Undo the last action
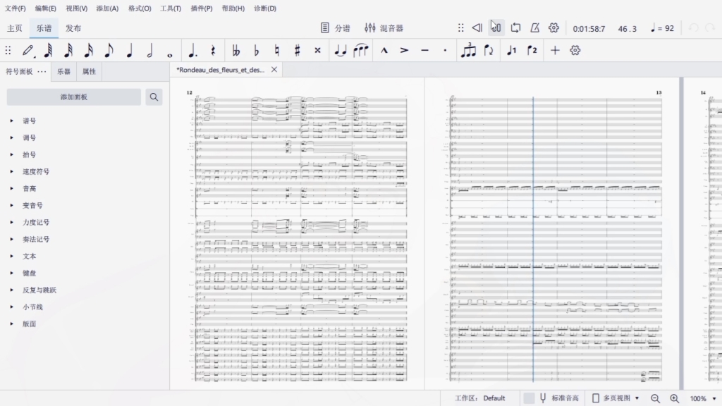This screenshot has width=722, height=406. click(x=693, y=28)
